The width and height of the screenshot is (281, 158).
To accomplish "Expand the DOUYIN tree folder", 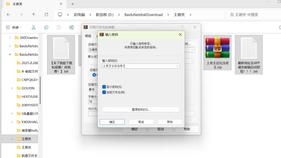I will pyautogui.click(x=12, y=88).
